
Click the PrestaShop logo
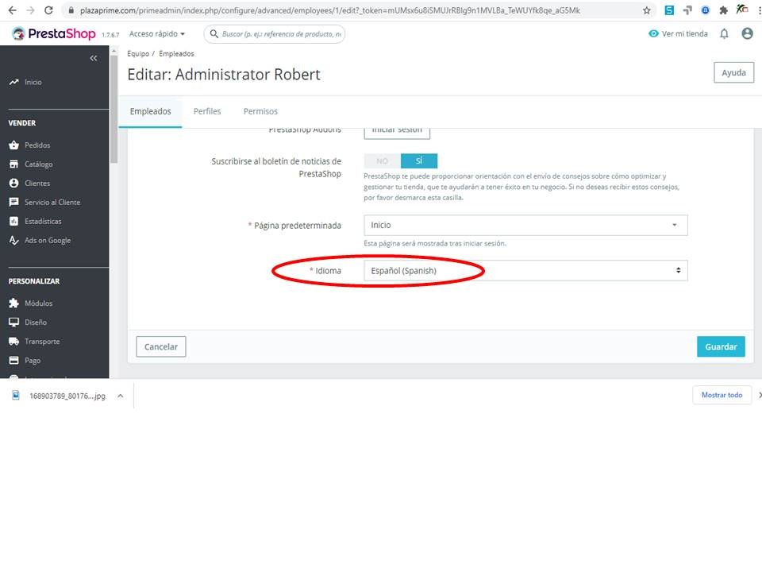point(54,33)
